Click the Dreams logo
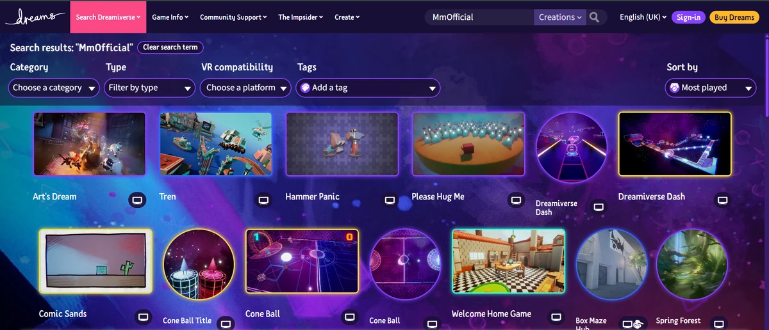Screen dimensions: 769x330 34,17
